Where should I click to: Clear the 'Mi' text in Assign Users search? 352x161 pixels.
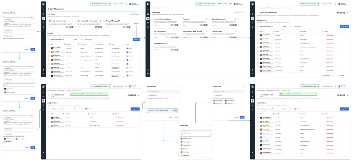[210, 135]
